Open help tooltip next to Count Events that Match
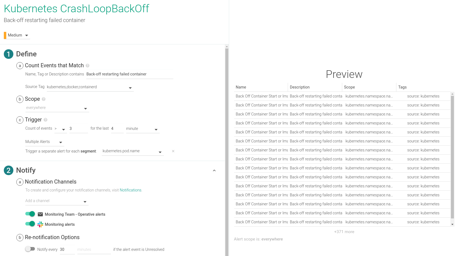 pyautogui.click(x=87, y=65)
